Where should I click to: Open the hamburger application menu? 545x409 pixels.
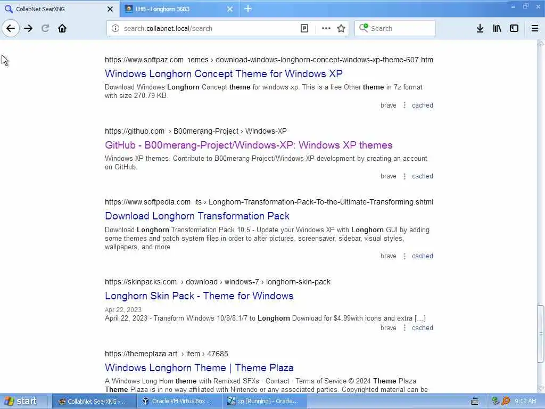point(535,28)
